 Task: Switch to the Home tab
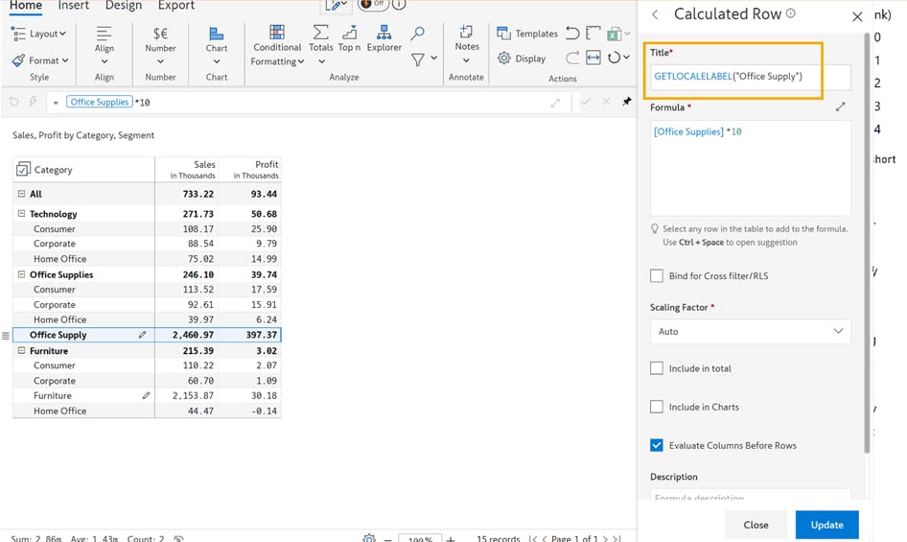point(26,5)
